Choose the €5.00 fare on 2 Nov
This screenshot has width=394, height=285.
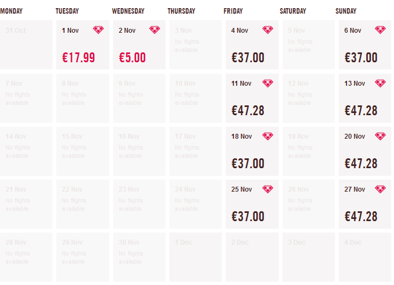tap(132, 57)
